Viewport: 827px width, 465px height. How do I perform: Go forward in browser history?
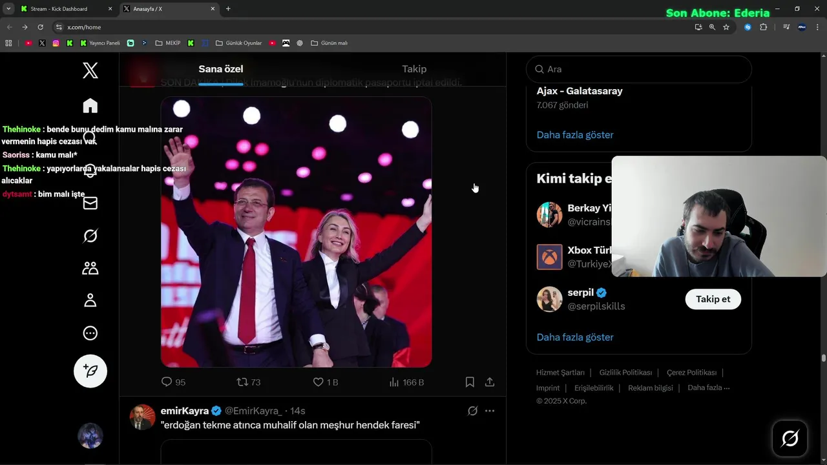click(25, 27)
